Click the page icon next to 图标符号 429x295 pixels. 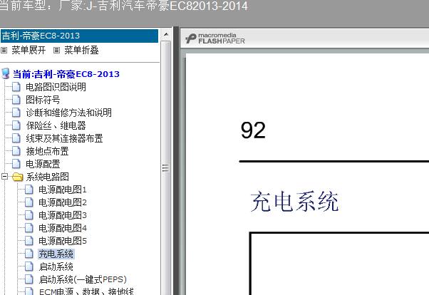click(16, 100)
